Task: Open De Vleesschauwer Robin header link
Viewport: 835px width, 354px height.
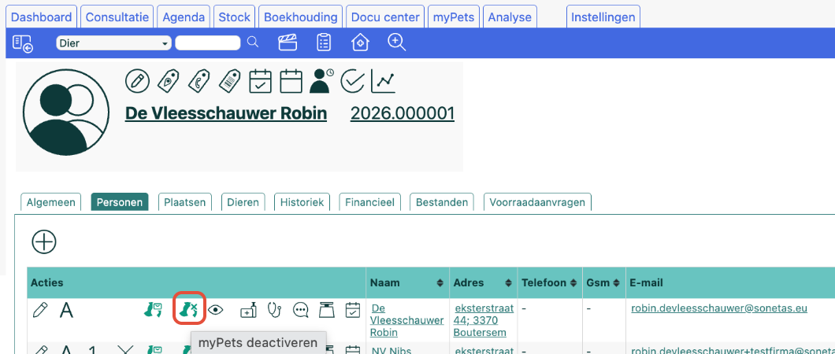Action: pyautogui.click(x=226, y=113)
